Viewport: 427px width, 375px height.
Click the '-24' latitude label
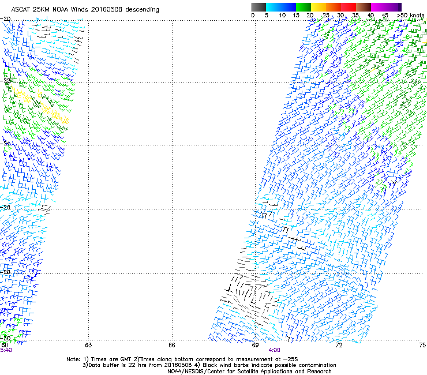pyautogui.click(x=5, y=143)
